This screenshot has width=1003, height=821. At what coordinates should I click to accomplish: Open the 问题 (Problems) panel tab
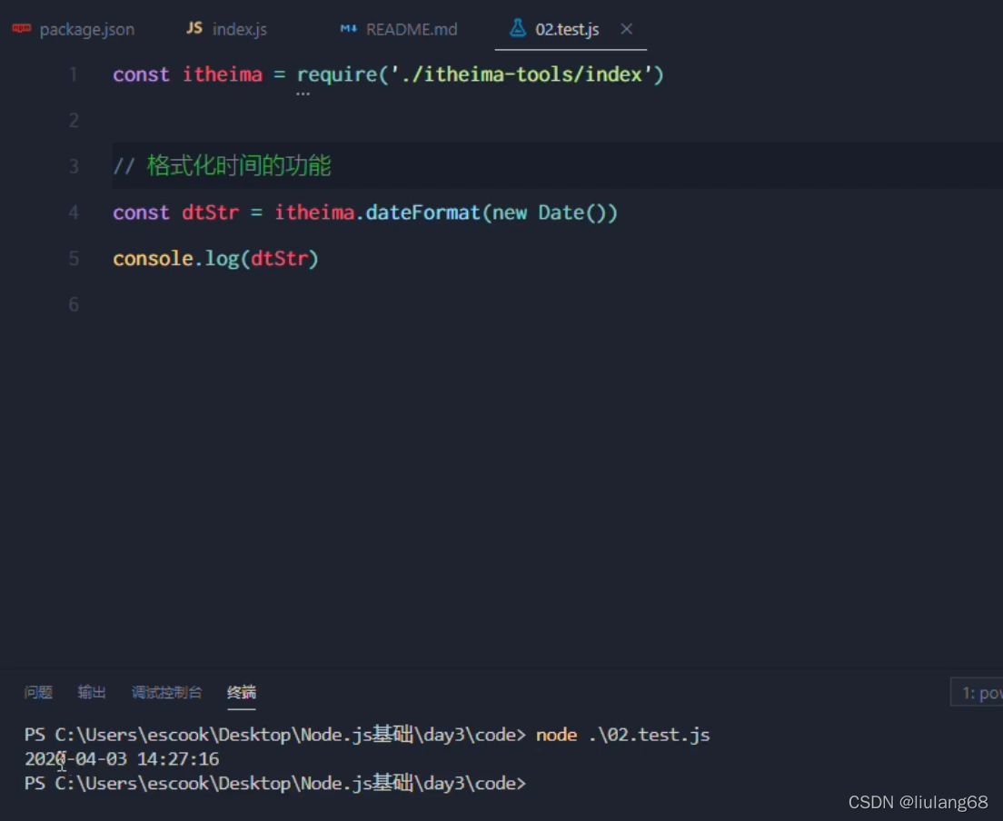tap(38, 692)
